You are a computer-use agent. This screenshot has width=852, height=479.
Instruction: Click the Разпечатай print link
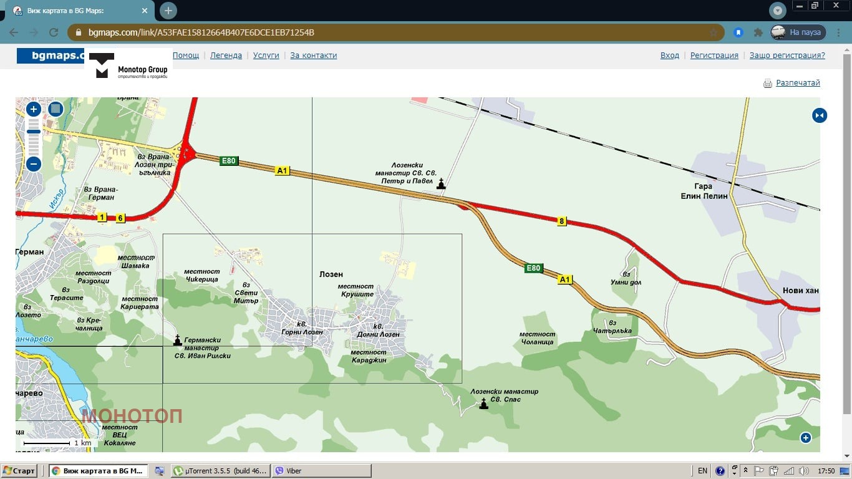click(798, 83)
